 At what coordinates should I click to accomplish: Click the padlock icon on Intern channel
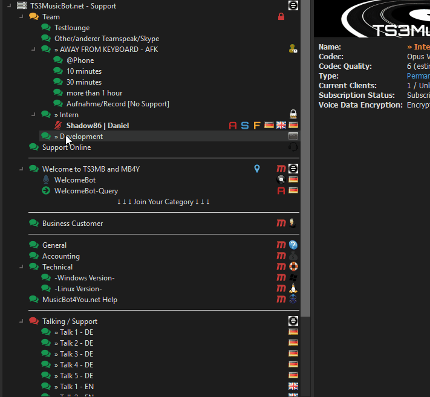[293, 114]
